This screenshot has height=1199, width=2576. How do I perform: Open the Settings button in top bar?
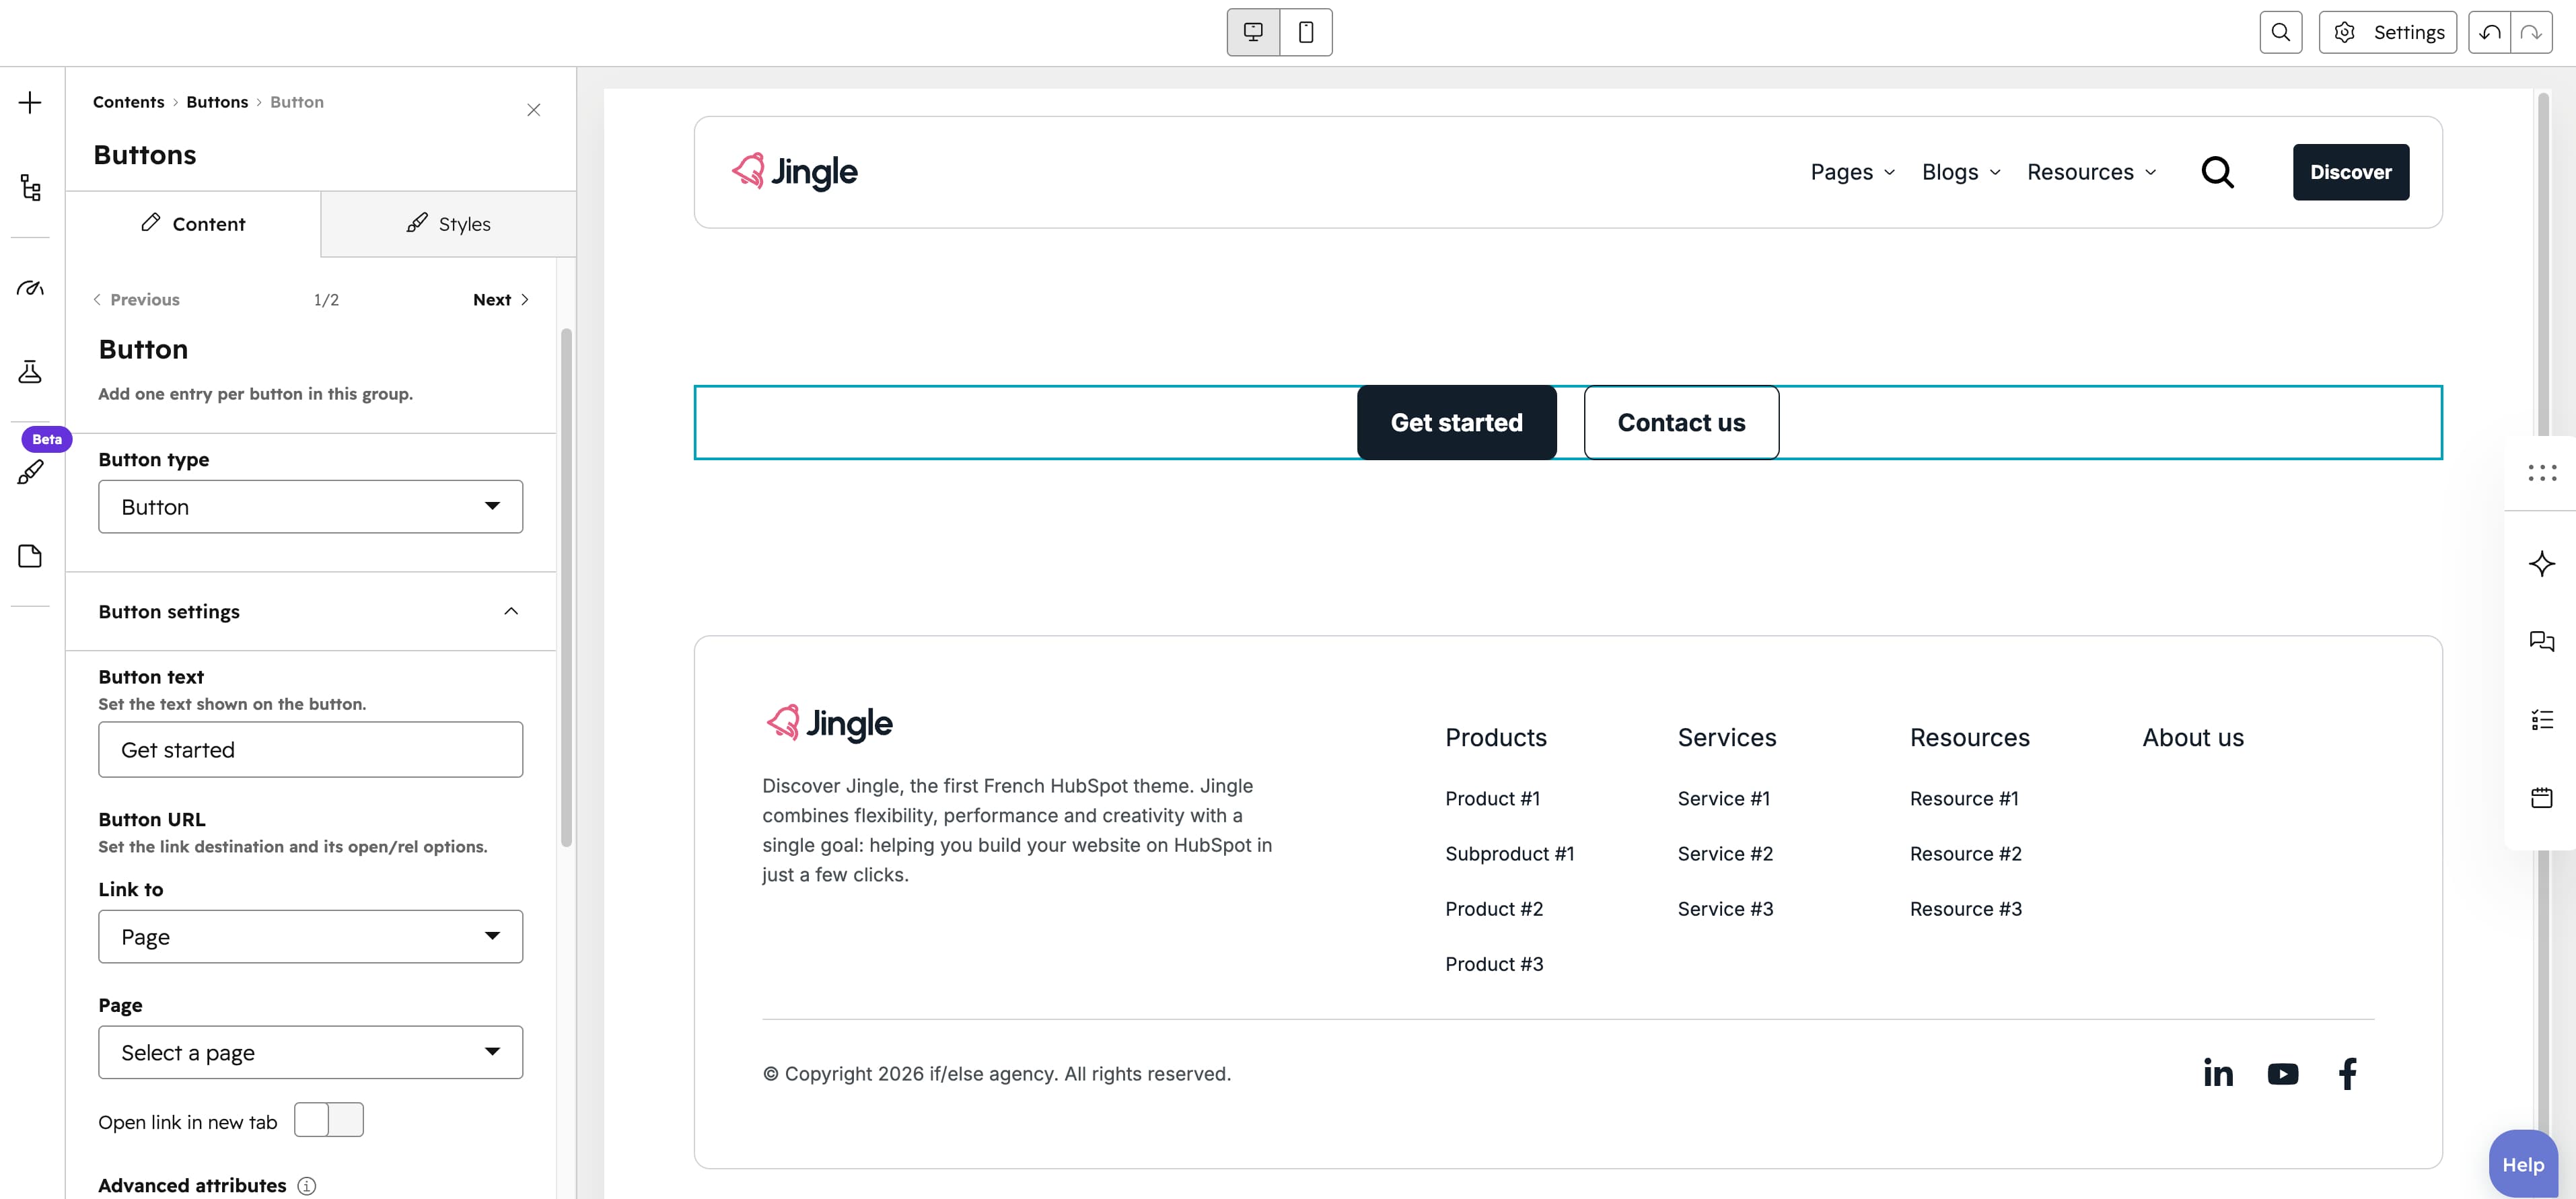click(2388, 33)
